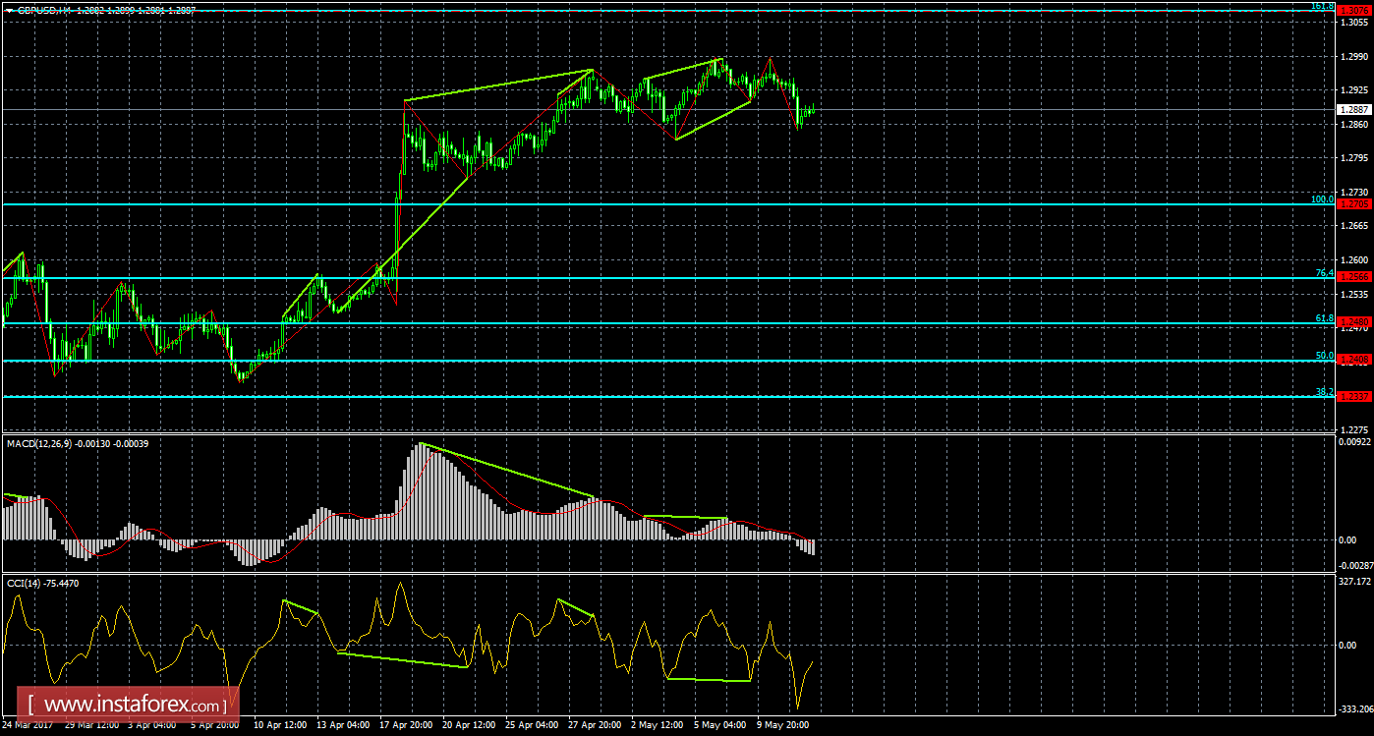Click the 10 Apr 12:00 time axis label

tap(281, 725)
